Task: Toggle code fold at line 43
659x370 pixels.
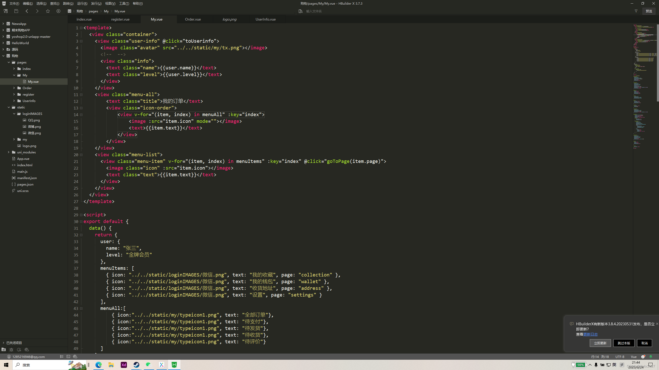Action: (81, 308)
